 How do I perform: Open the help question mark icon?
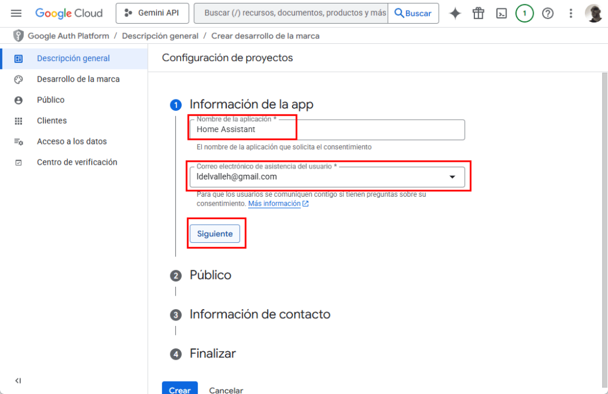[547, 13]
